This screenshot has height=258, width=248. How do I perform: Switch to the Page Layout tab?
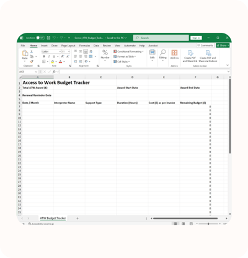tap(68, 46)
